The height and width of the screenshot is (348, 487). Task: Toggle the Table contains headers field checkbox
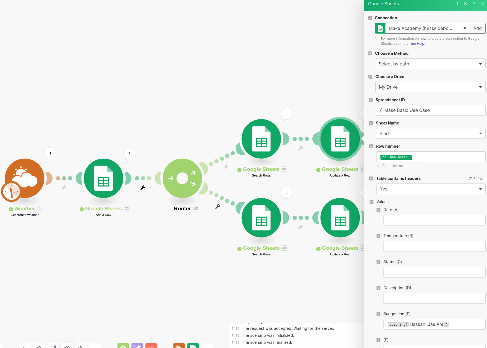(x=371, y=178)
